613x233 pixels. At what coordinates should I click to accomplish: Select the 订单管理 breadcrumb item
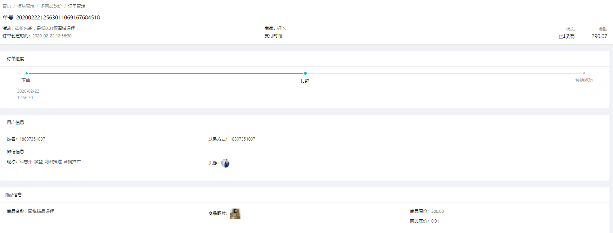77,6
